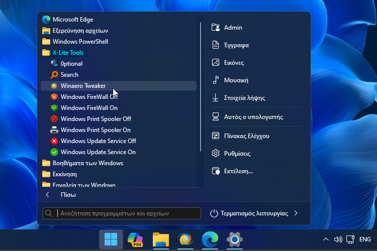The width and height of the screenshot is (377, 251).
Task: Open Microsoft Edge from the taskbar
Action: pos(210,239)
